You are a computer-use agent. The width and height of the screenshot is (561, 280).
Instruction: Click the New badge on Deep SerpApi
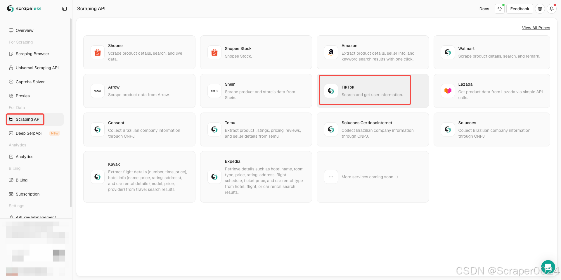pyautogui.click(x=55, y=133)
